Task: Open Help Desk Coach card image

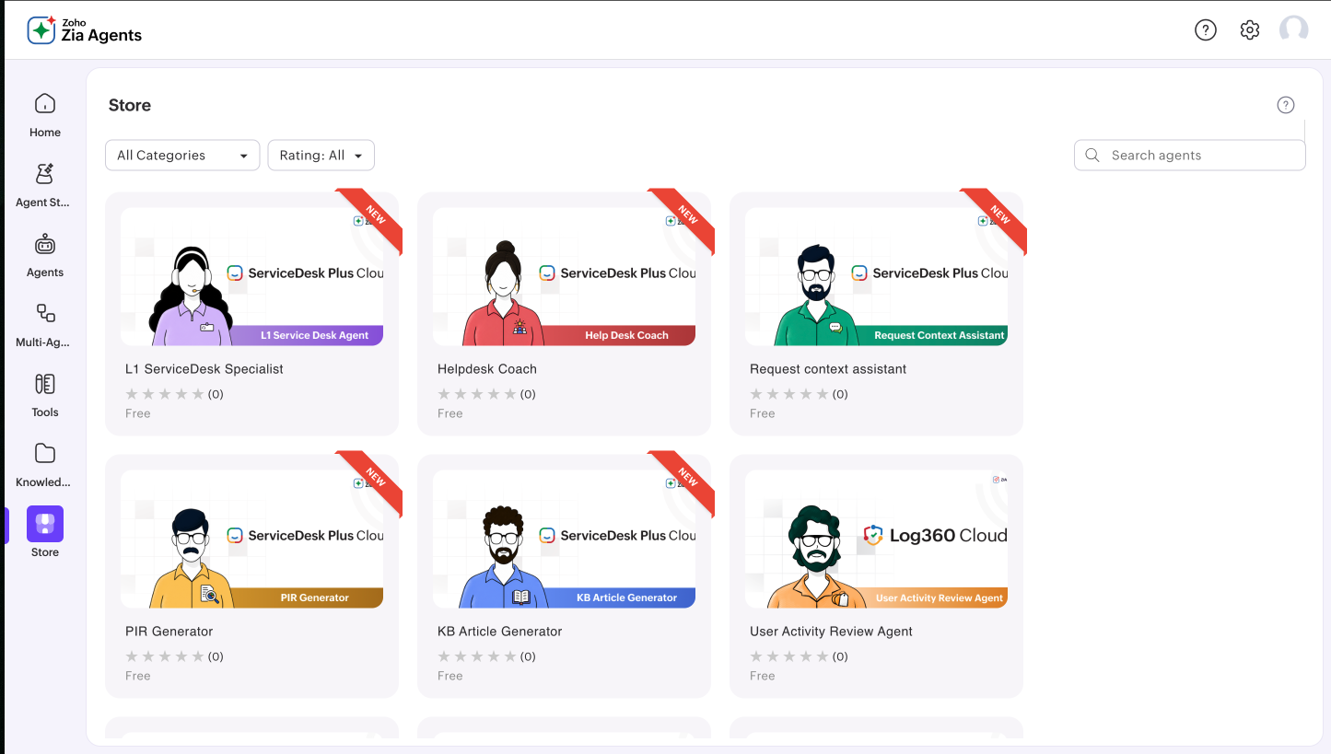Action: (x=564, y=276)
